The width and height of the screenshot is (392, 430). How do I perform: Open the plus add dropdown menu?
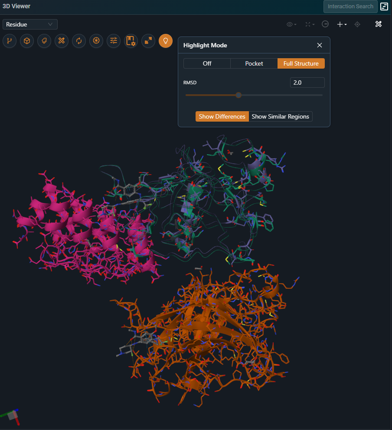pyautogui.click(x=342, y=24)
